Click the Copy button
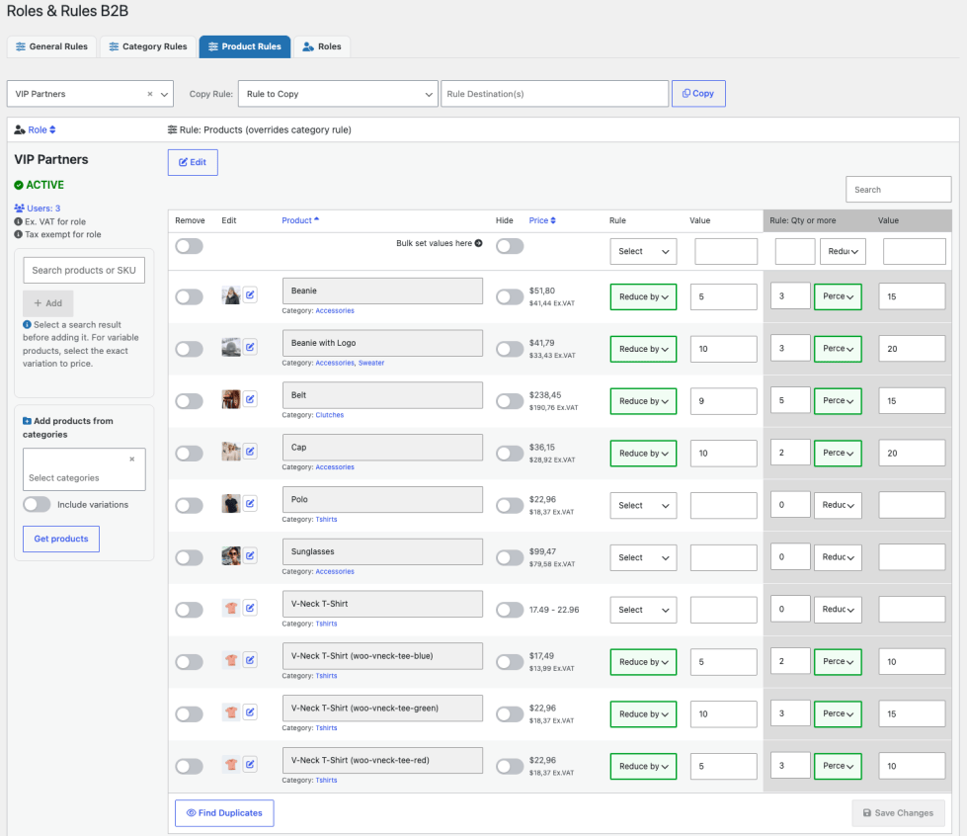The height and width of the screenshot is (836, 967). [698, 93]
